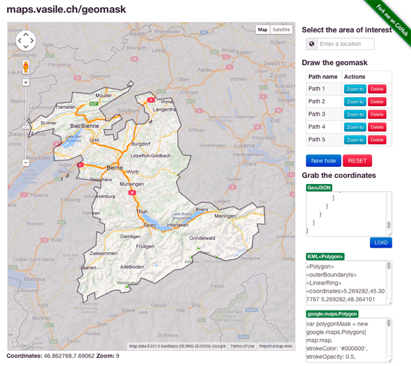Click the globe icon beside location field
This screenshot has width=411, height=366.
pyautogui.click(x=312, y=44)
